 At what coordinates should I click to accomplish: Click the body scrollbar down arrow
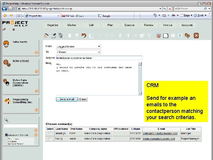click(x=140, y=93)
